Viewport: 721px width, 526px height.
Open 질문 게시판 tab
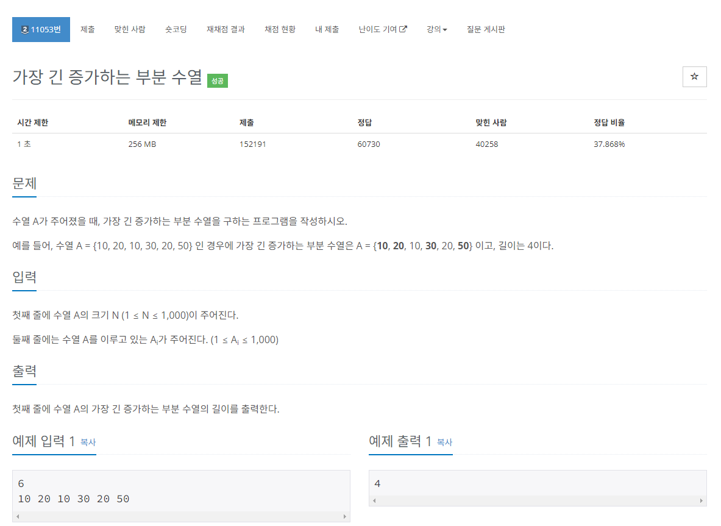(x=486, y=29)
